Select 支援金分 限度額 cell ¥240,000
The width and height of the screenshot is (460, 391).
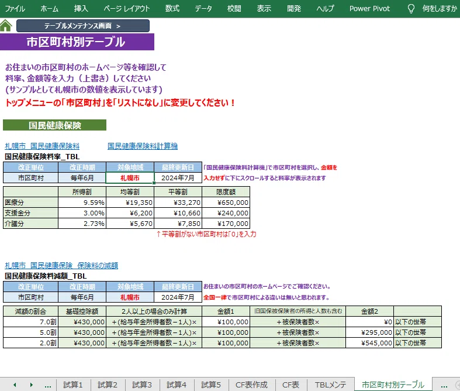point(226,213)
